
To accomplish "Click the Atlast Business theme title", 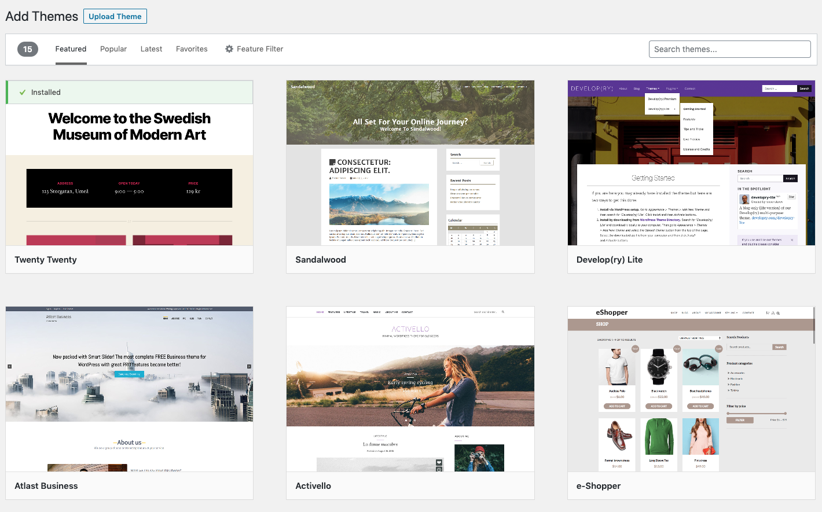I will 46,486.
